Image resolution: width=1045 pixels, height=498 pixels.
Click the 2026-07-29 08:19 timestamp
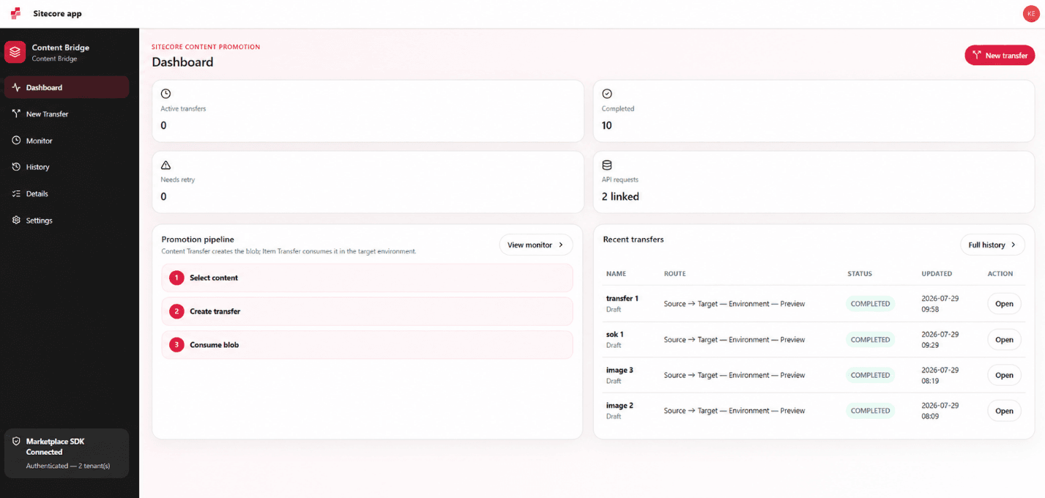tap(940, 375)
